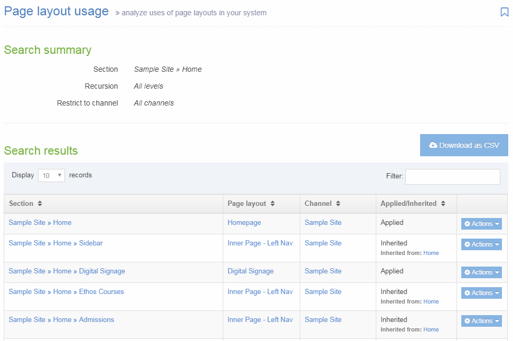Open the Homepage page layout link
Viewport: 513px width, 341px height.
click(x=244, y=222)
